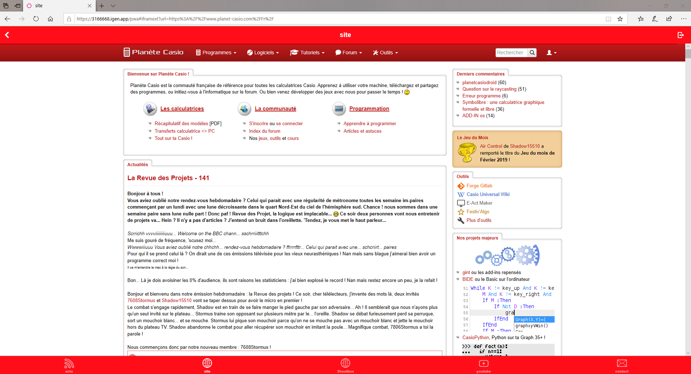
Task: Click the Forge Gitlab icon
Action: pyautogui.click(x=461, y=186)
